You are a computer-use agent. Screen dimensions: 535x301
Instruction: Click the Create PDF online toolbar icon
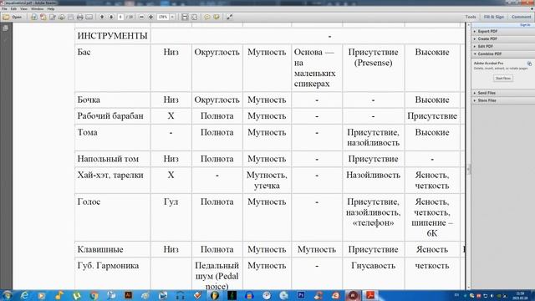click(x=43, y=17)
